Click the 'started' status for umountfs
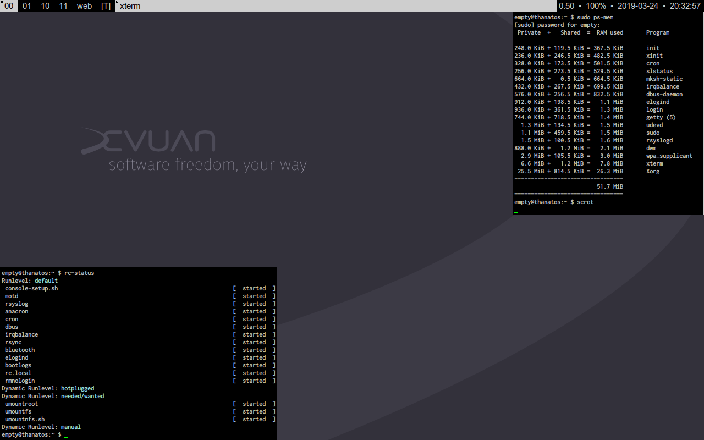Image resolution: width=704 pixels, height=440 pixels. [254, 411]
